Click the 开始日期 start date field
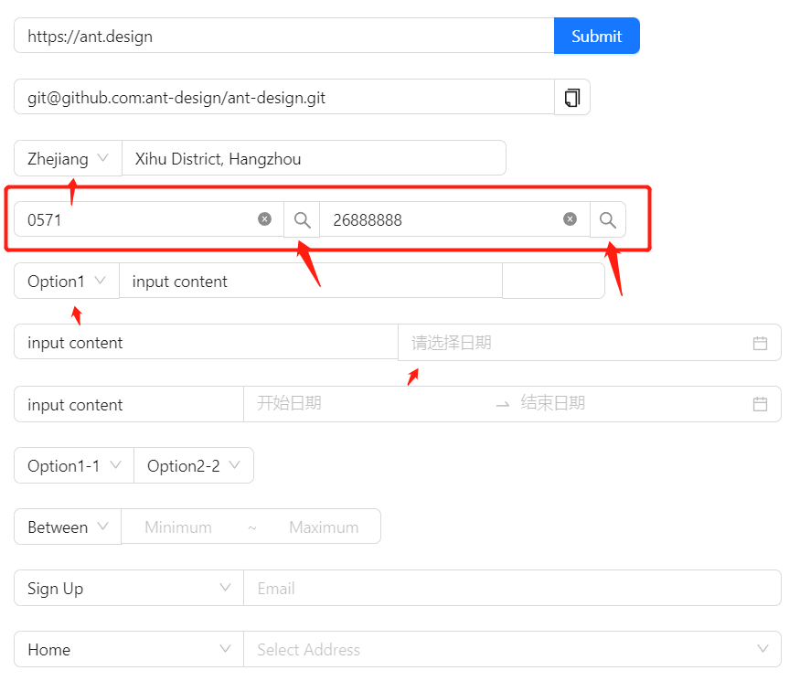 pos(372,403)
